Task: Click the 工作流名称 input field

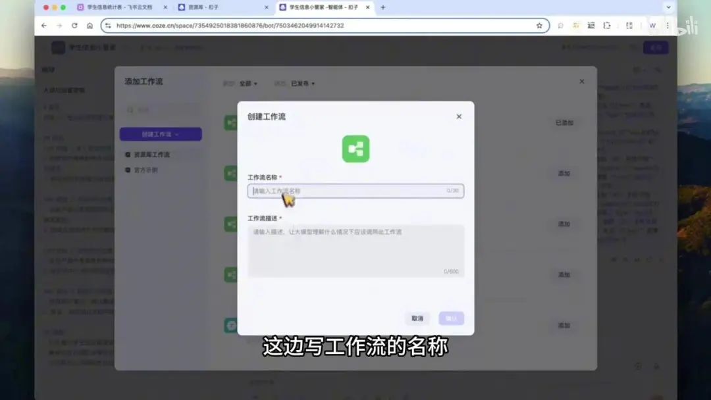Action: [x=355, y=191]
